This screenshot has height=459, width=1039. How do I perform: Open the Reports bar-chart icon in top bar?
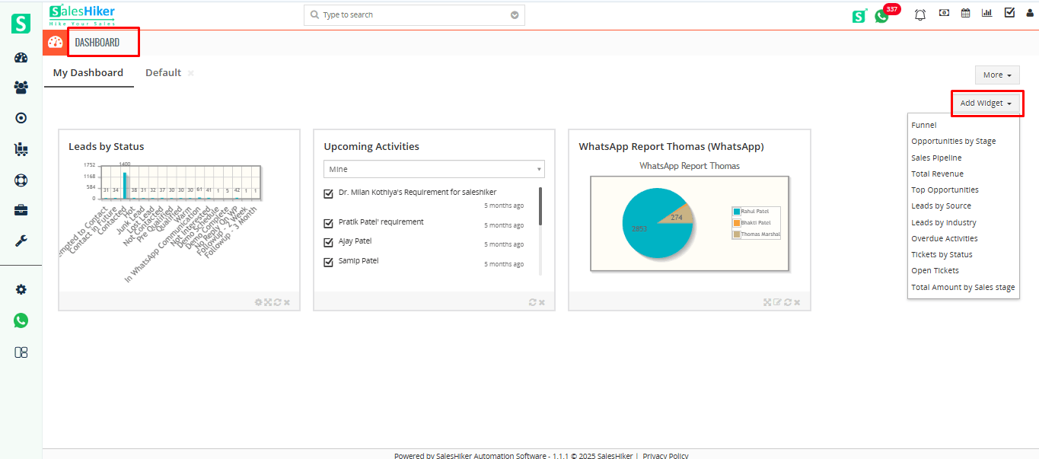pos(986,14)
